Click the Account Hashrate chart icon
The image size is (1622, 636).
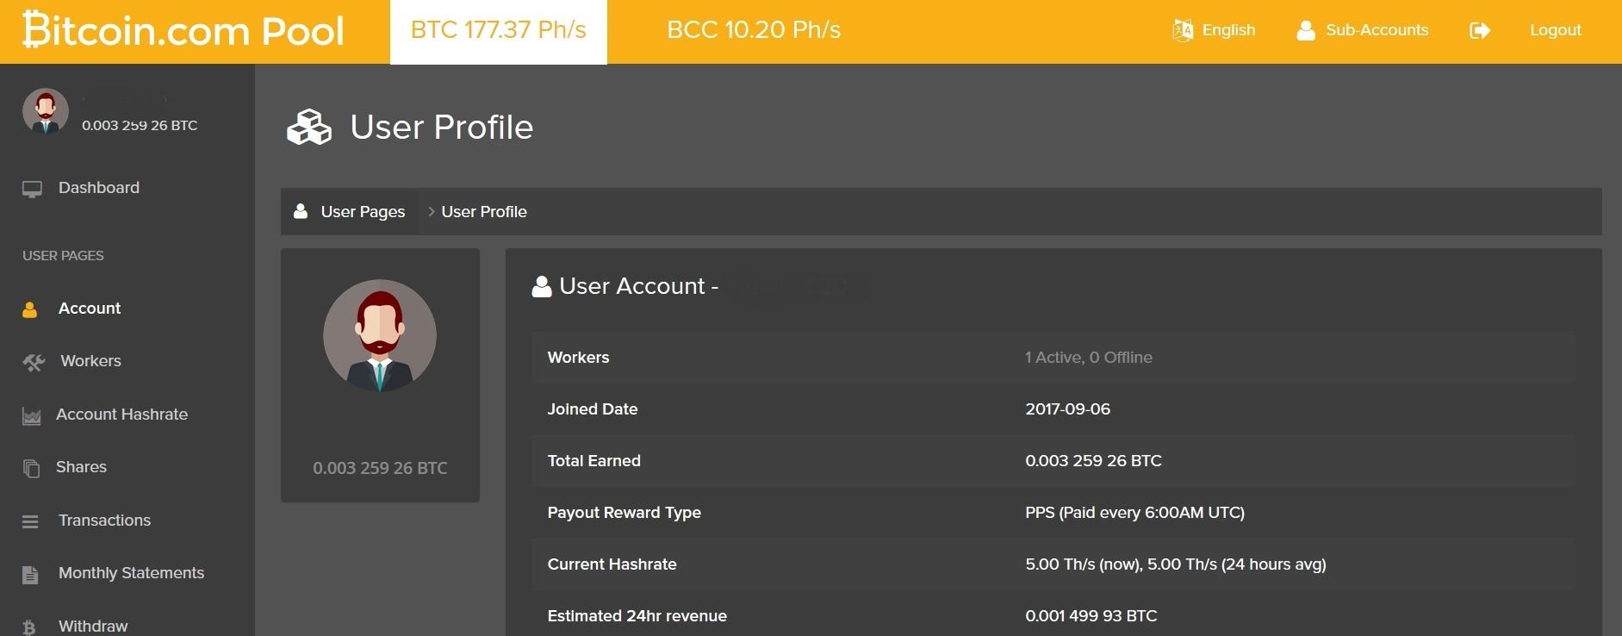click(x=32, y=416)
